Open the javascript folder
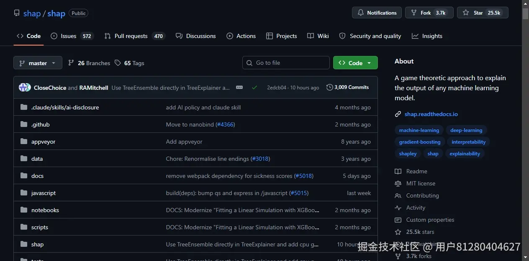Screen dimensions: 529x261 [44, 193]
